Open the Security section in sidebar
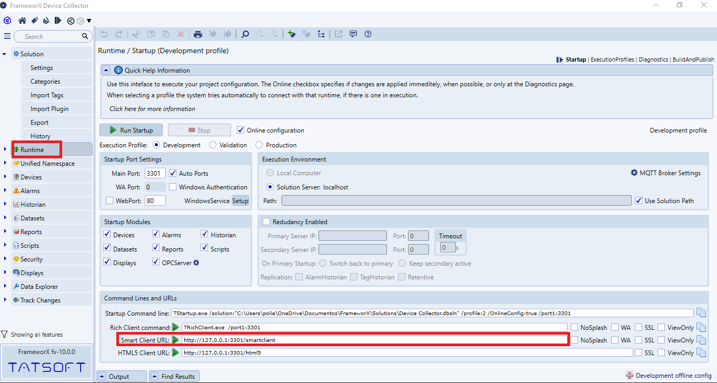 (x=32, y=259)
